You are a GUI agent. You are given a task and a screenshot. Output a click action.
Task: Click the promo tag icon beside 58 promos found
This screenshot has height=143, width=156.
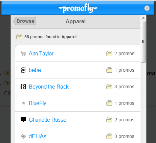coord(19,37)
